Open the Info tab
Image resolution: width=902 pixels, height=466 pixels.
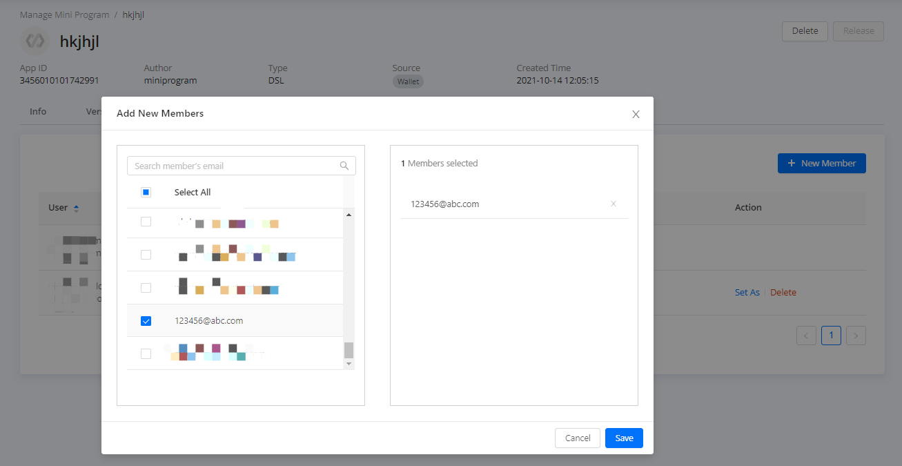tap(38, 111)
